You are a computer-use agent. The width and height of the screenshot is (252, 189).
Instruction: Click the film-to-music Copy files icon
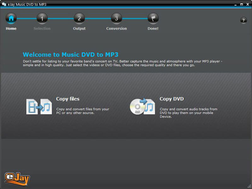point(39,107)
